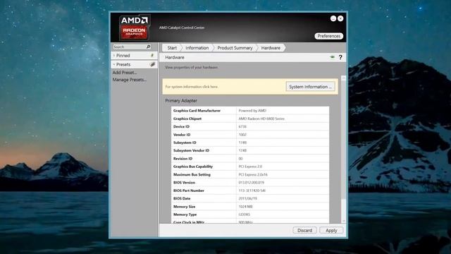Click the green pin page icon in the Hardware header
The height and width of the screenshot is (254, 451).
[332, 57]
